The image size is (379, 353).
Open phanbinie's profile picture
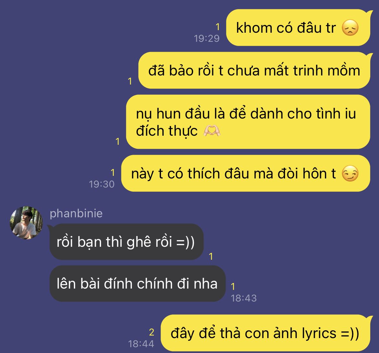pos(26,223)
